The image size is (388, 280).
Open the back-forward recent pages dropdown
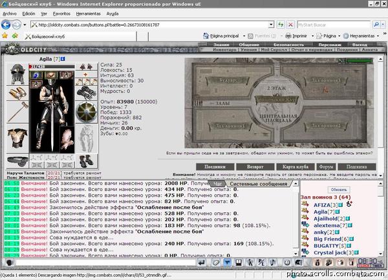(x=25, y=25)
